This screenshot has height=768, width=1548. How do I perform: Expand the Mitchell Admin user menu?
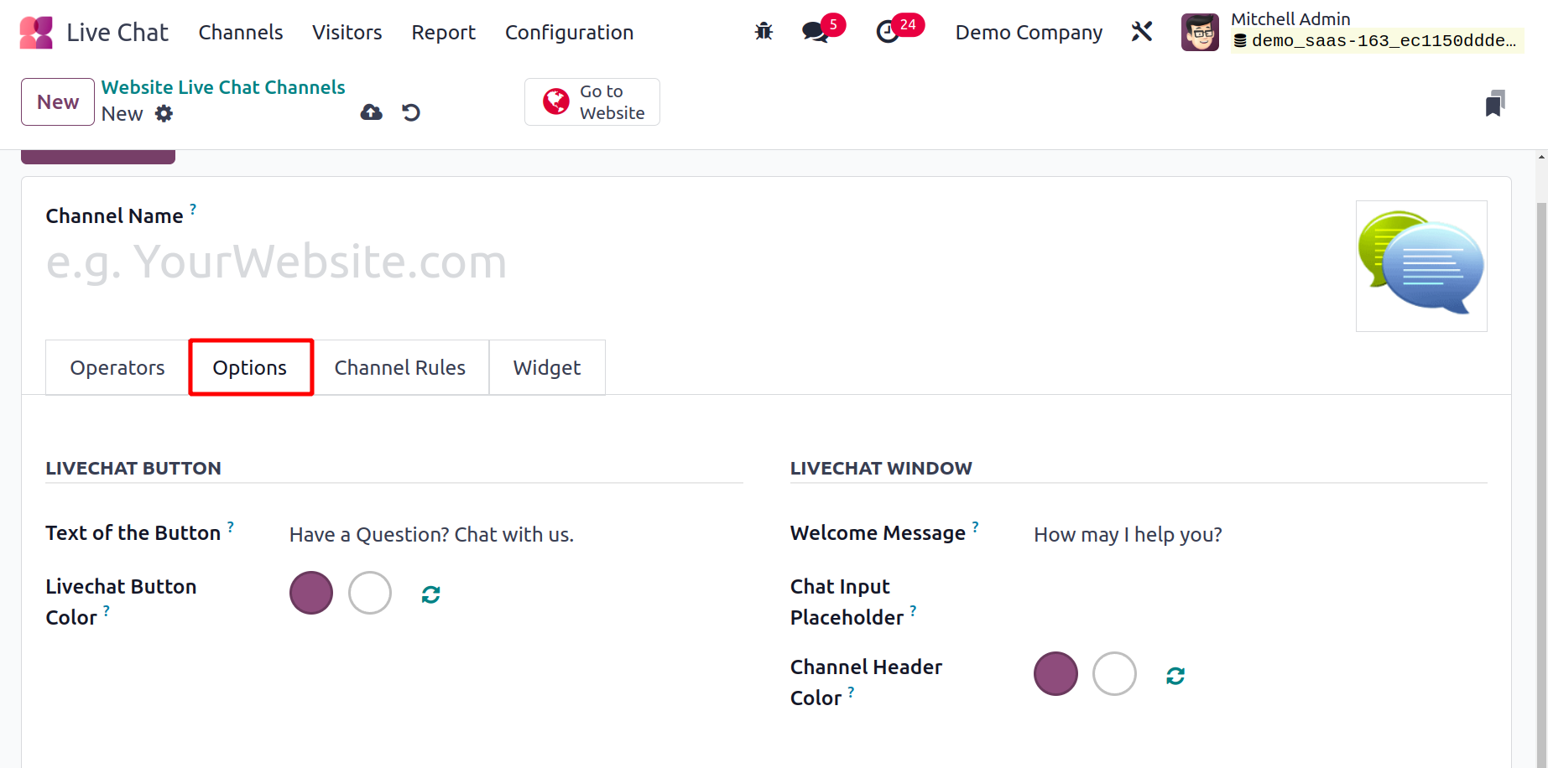1352,32
